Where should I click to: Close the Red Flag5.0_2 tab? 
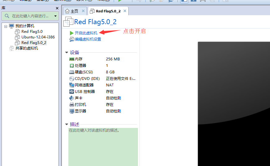125,11
